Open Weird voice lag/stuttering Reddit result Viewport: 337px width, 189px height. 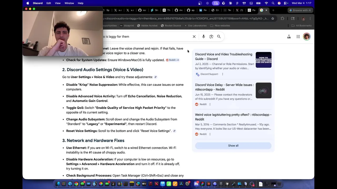[x=233, y=117]
